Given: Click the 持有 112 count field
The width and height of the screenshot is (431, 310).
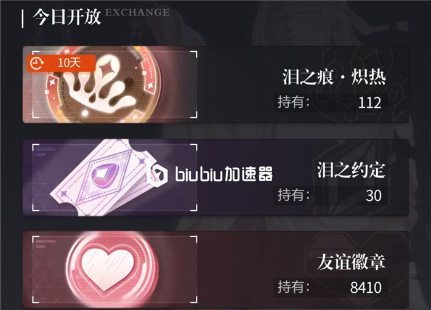Looking at the screenshot, I should (330, 102).
